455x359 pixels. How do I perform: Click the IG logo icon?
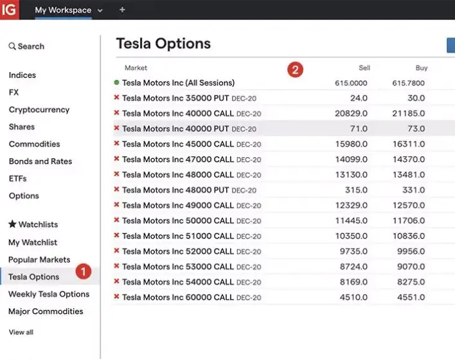point(10,10)
